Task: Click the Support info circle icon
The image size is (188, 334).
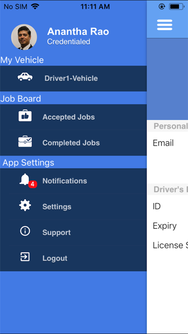Action: coord(25,231)
